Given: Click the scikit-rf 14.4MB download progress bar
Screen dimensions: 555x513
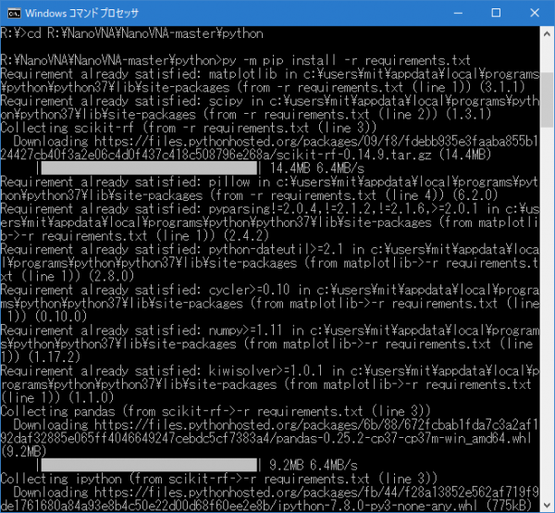Looking at the screenshot, I should 149,168.
